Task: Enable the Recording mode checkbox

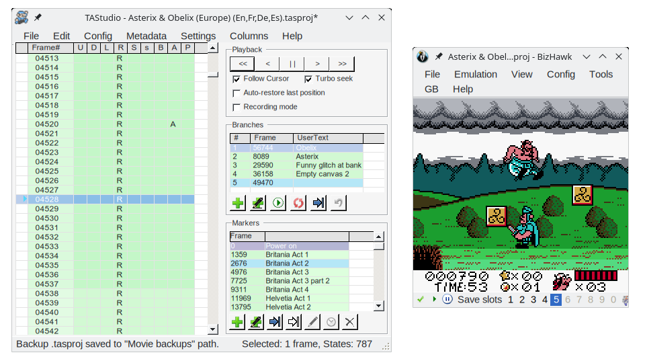Action: tap(236, 107)
